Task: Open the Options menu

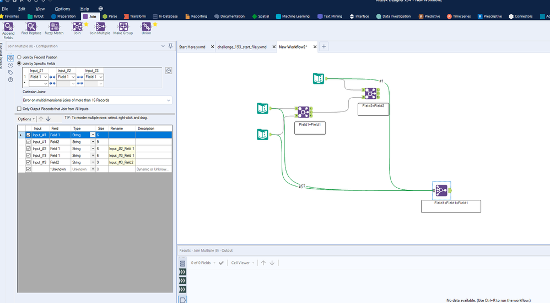Action: (x=62, y=9)
